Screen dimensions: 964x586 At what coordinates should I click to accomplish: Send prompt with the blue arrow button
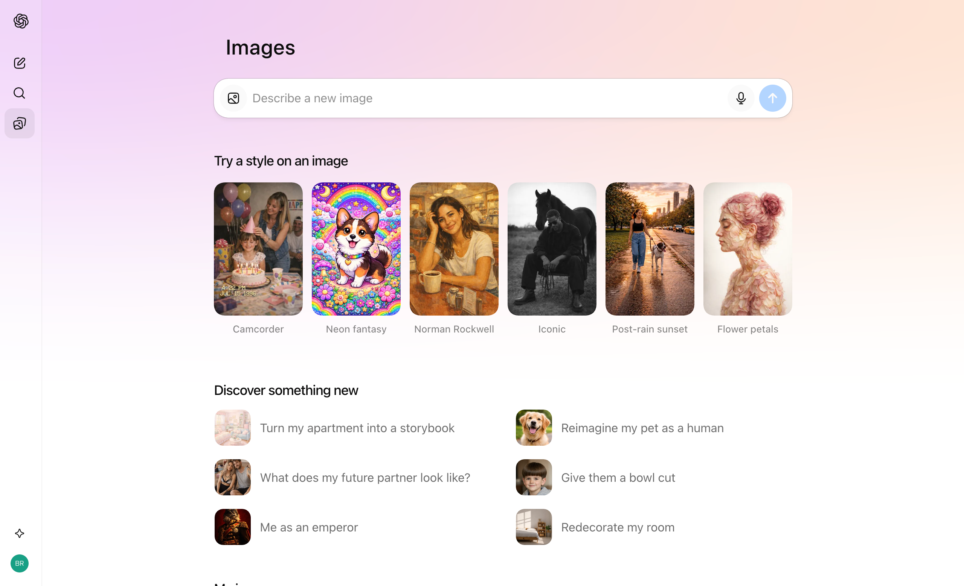(773, 98)
